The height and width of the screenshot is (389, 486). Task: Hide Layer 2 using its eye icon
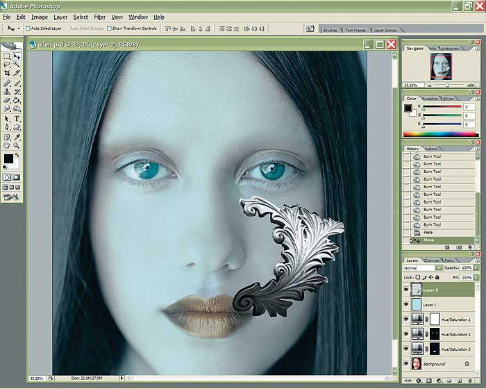point(406,290)
